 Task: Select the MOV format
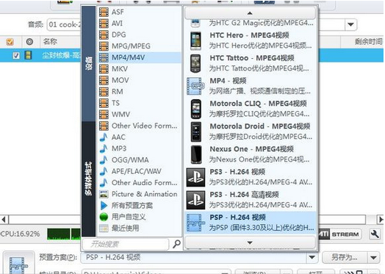[x=139, y=80]
